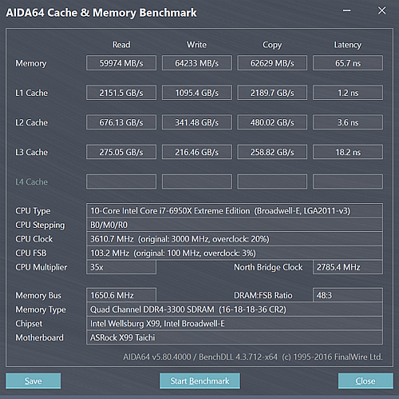This screenshot has height=399, width=399.
Task: Minimize the AIDA64 benchmark window
Action: pyautogui.click(x=346, y=10)
